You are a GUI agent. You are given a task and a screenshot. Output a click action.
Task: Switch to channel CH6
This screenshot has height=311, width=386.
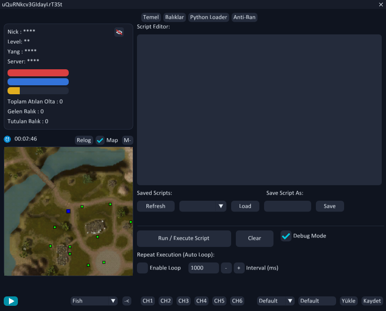[x=237, y=301]
